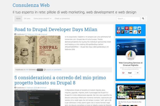This screenshot has width=160, height=106.
Task: Click the 27 febbraio 2016 date link
Action: [32, 34]
